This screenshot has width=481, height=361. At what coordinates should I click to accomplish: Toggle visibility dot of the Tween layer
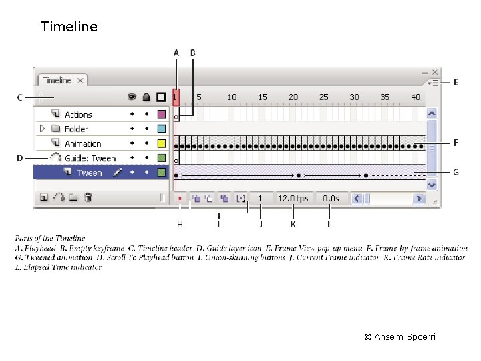[x=132, y=172]
